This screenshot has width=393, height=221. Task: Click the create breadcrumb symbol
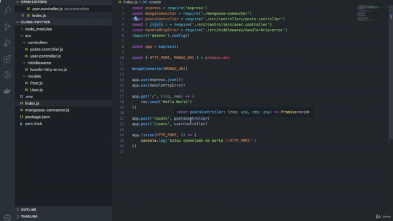pyautogui.click(x=155, y=2)
